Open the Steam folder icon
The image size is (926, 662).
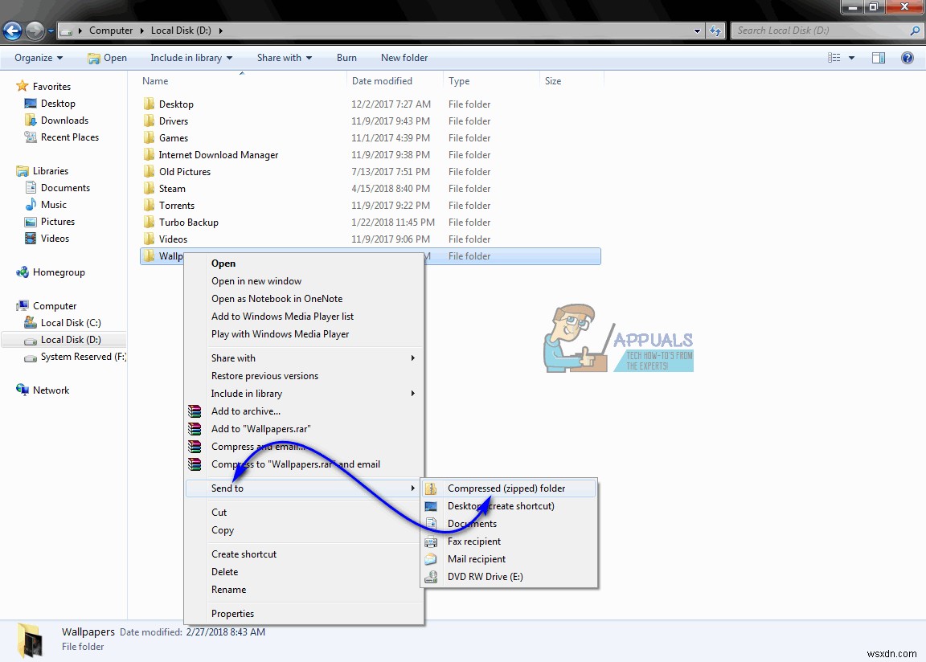pos(149,189)
